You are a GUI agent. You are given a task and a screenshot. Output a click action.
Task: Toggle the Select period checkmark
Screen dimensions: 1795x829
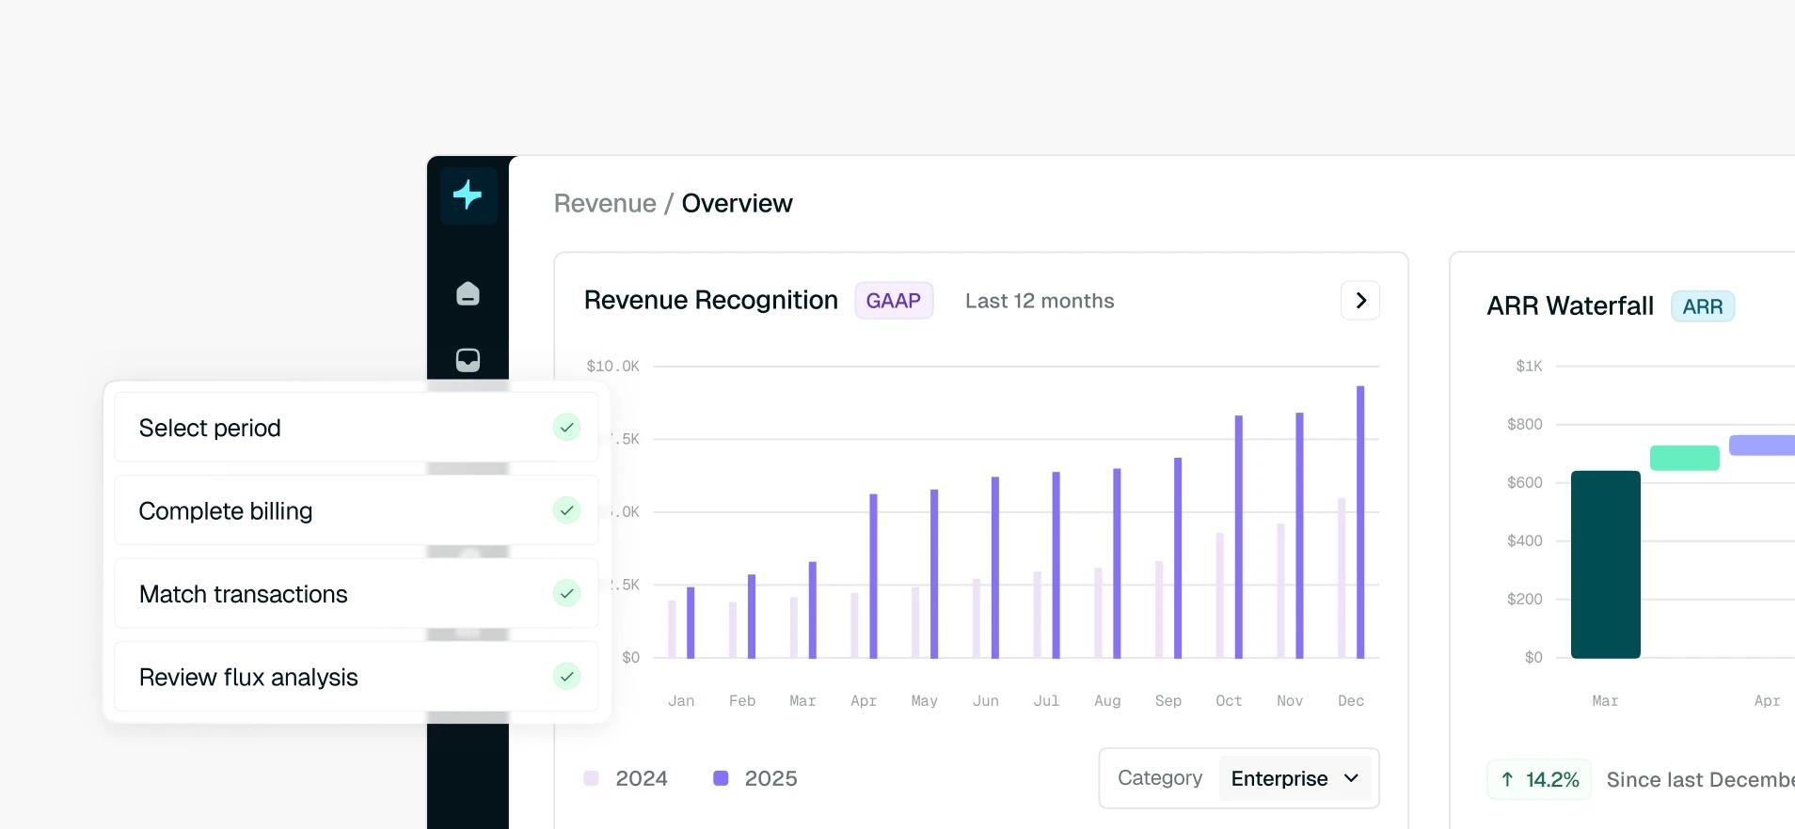click(x=566, y=428)
